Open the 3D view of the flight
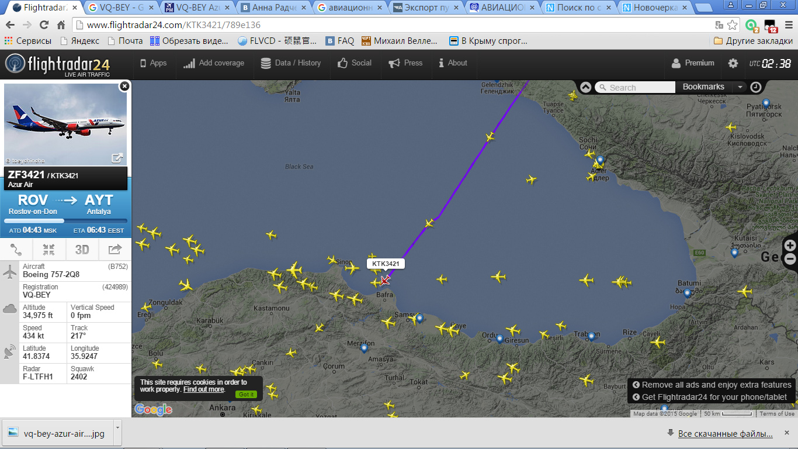Screen dimensions: 798x449 click(82, 250)
